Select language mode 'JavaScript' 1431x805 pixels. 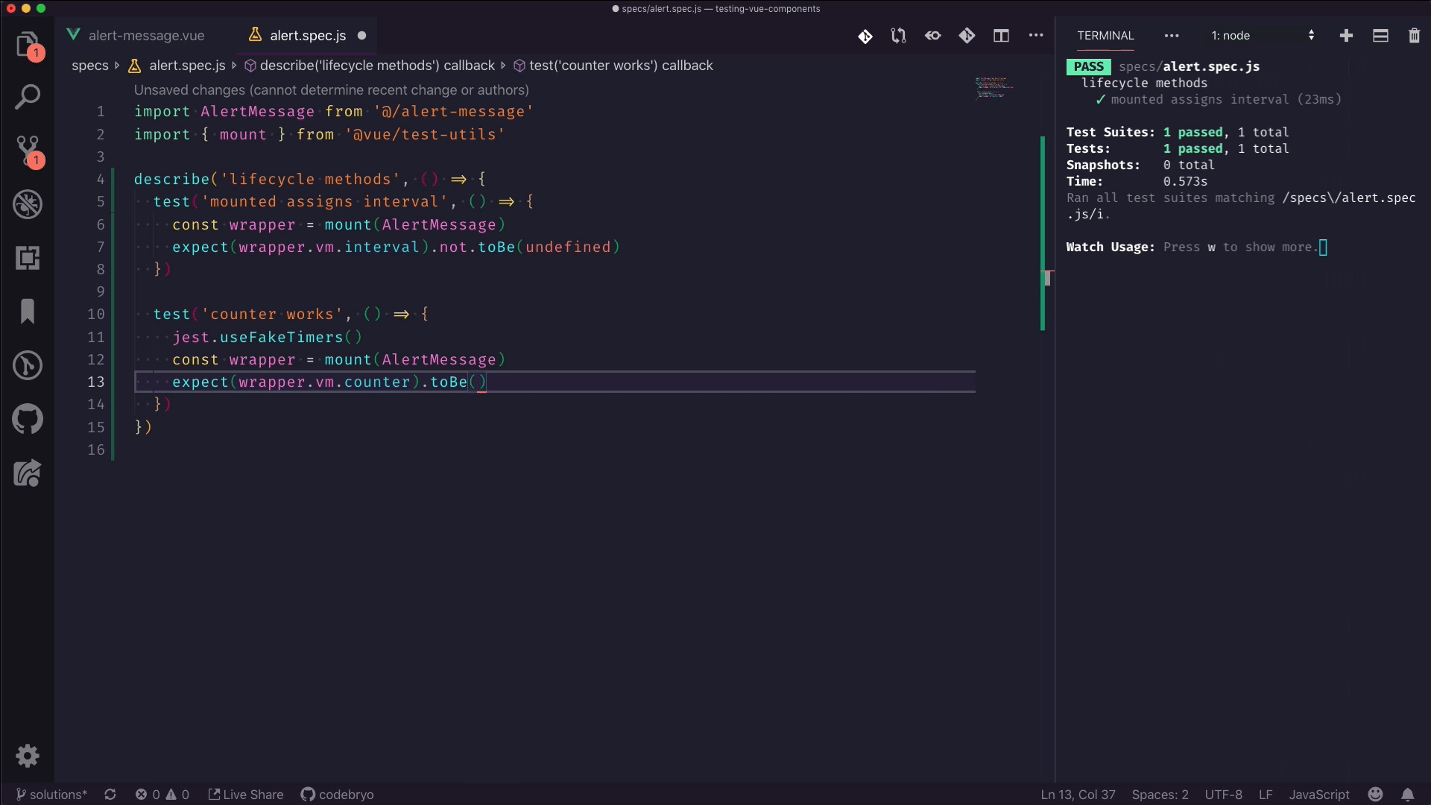1319,795
